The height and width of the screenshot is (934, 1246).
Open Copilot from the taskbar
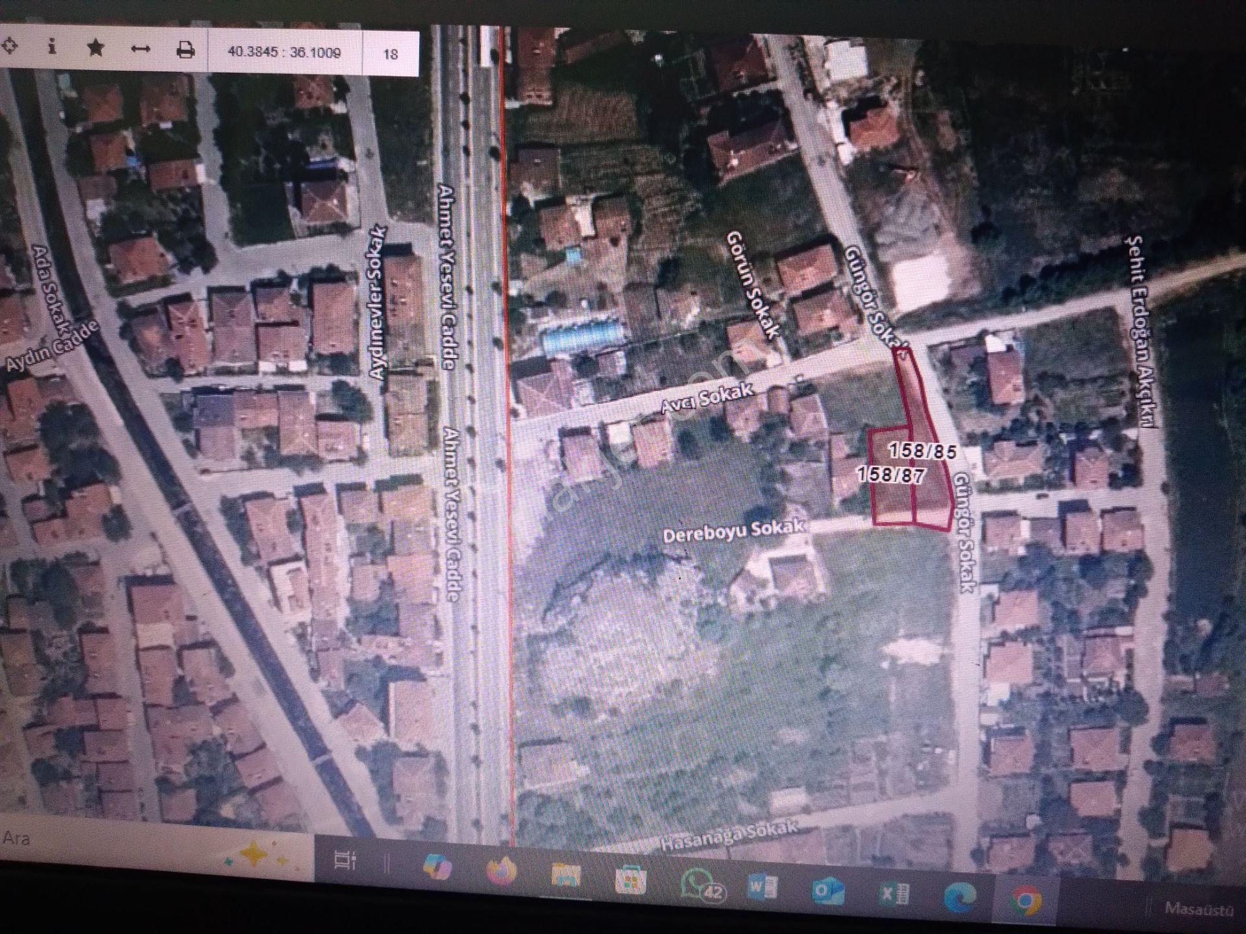pos(437,866)
